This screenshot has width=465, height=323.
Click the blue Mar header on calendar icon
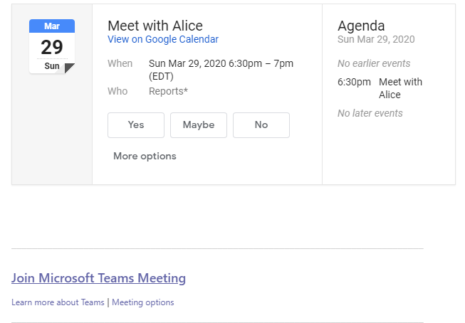[52, 26]
